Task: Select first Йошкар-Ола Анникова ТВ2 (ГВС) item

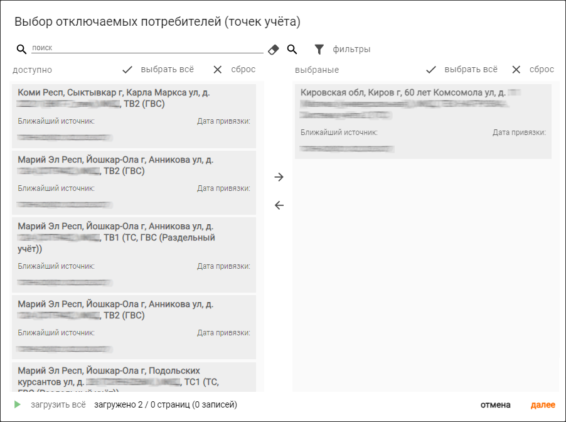Action: tap(134, 183)
